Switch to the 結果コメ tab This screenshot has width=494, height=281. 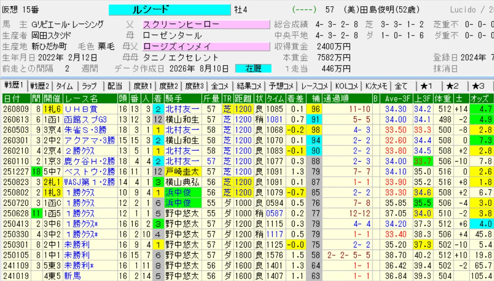point(249,86)
